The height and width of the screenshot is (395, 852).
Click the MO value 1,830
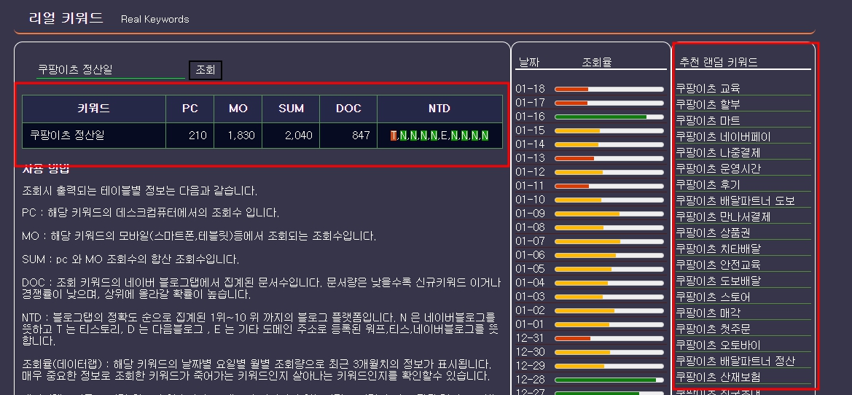(x=241, y=136)
